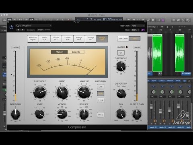
Task: Click the Compare button
Action: (x=31, y=30)
